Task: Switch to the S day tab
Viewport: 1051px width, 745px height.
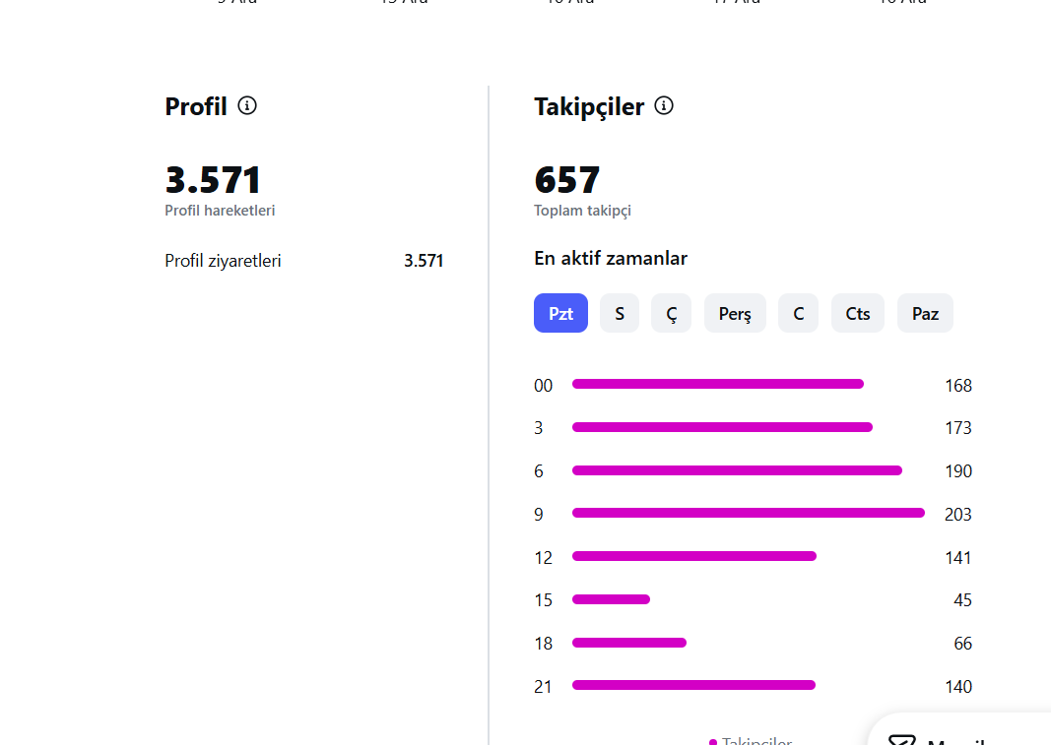Action: 620,313
